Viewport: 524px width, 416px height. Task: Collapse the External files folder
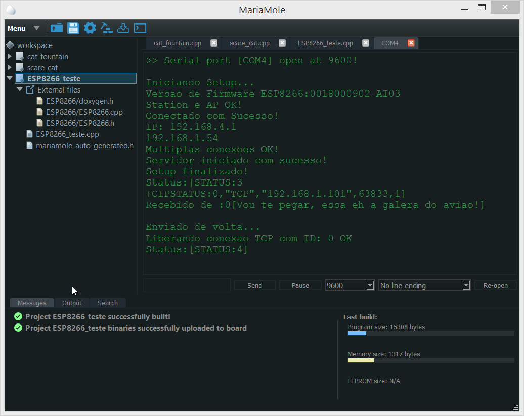point(20,90)
